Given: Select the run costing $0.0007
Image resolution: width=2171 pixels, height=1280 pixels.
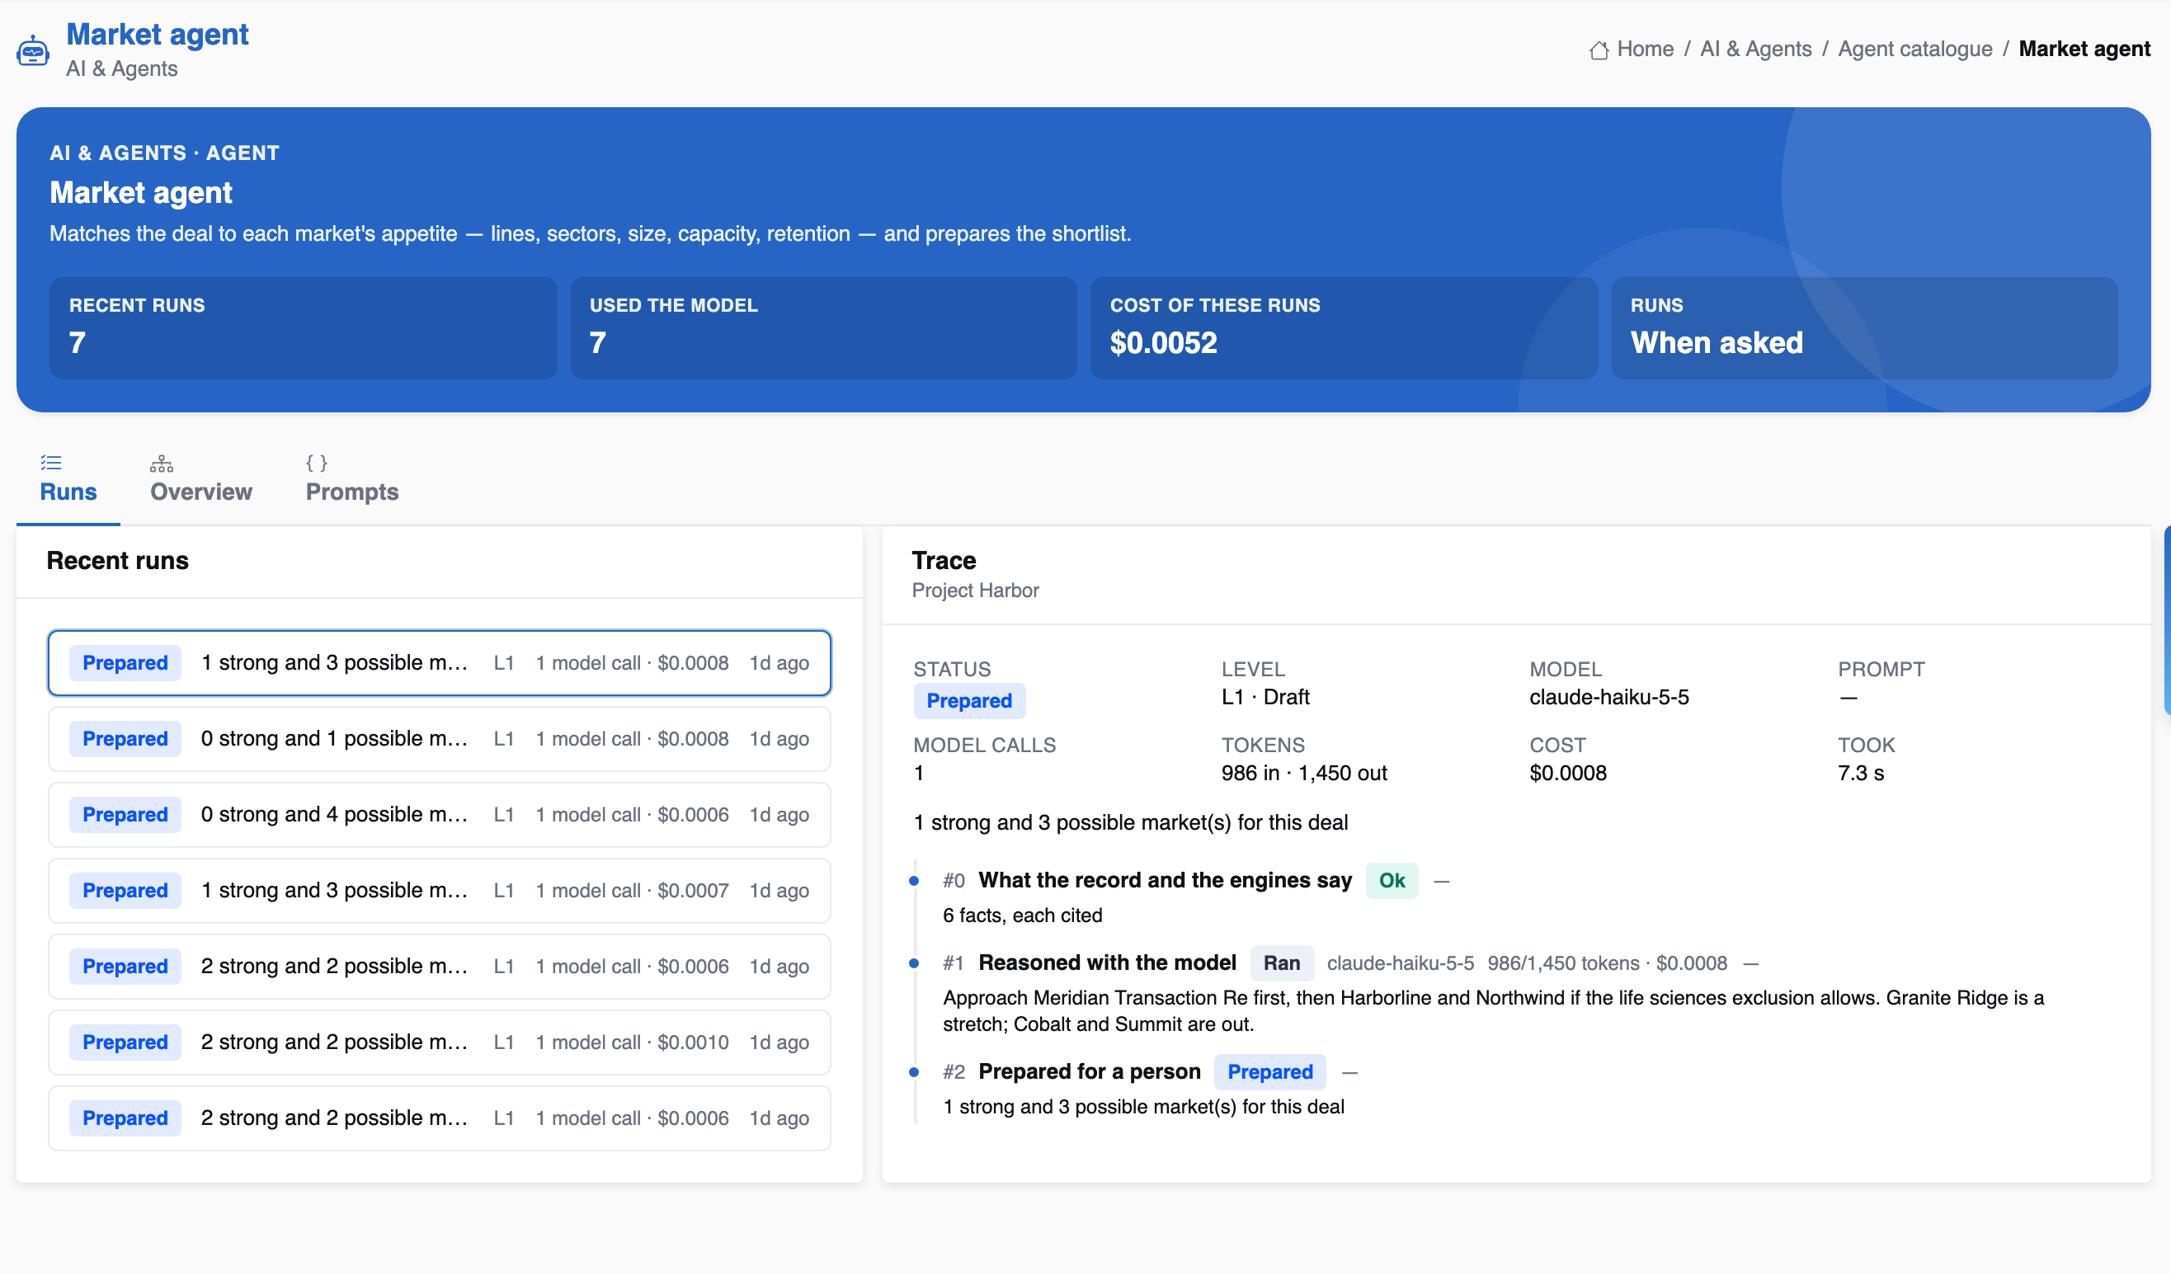Looking at the screenshot, I should [x=439, y=891].
